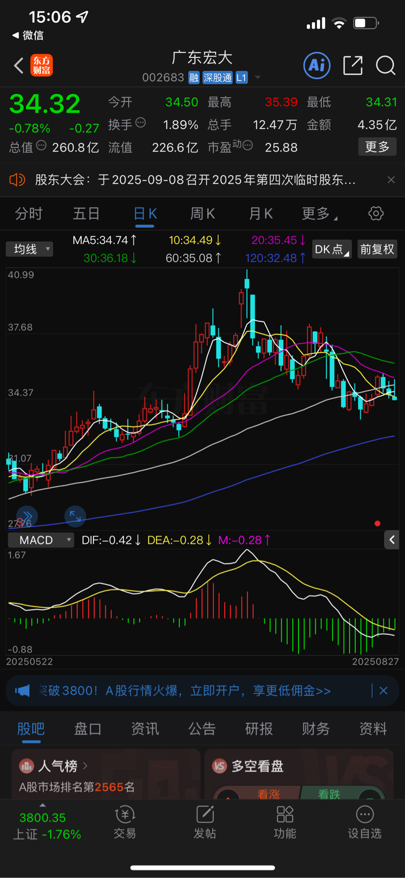The image size is (405, 878).
Task: Tap the announcement speaker icon
Action: tap(17, 180)
